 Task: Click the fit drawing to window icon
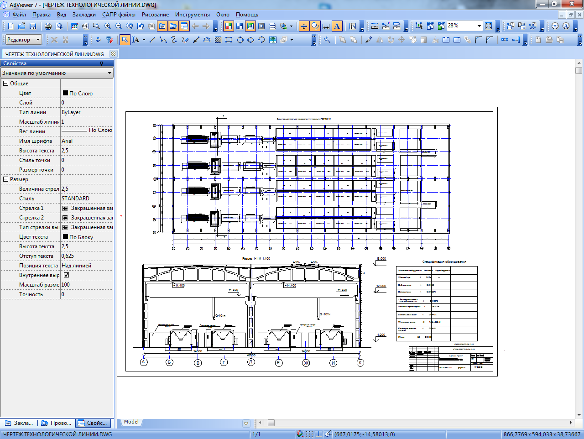pyautogui.click(x=489, y=26)
